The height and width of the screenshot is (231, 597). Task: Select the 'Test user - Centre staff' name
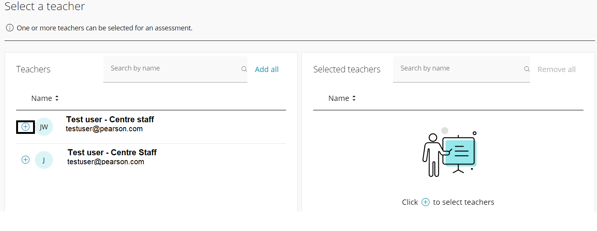click(110, 120)
